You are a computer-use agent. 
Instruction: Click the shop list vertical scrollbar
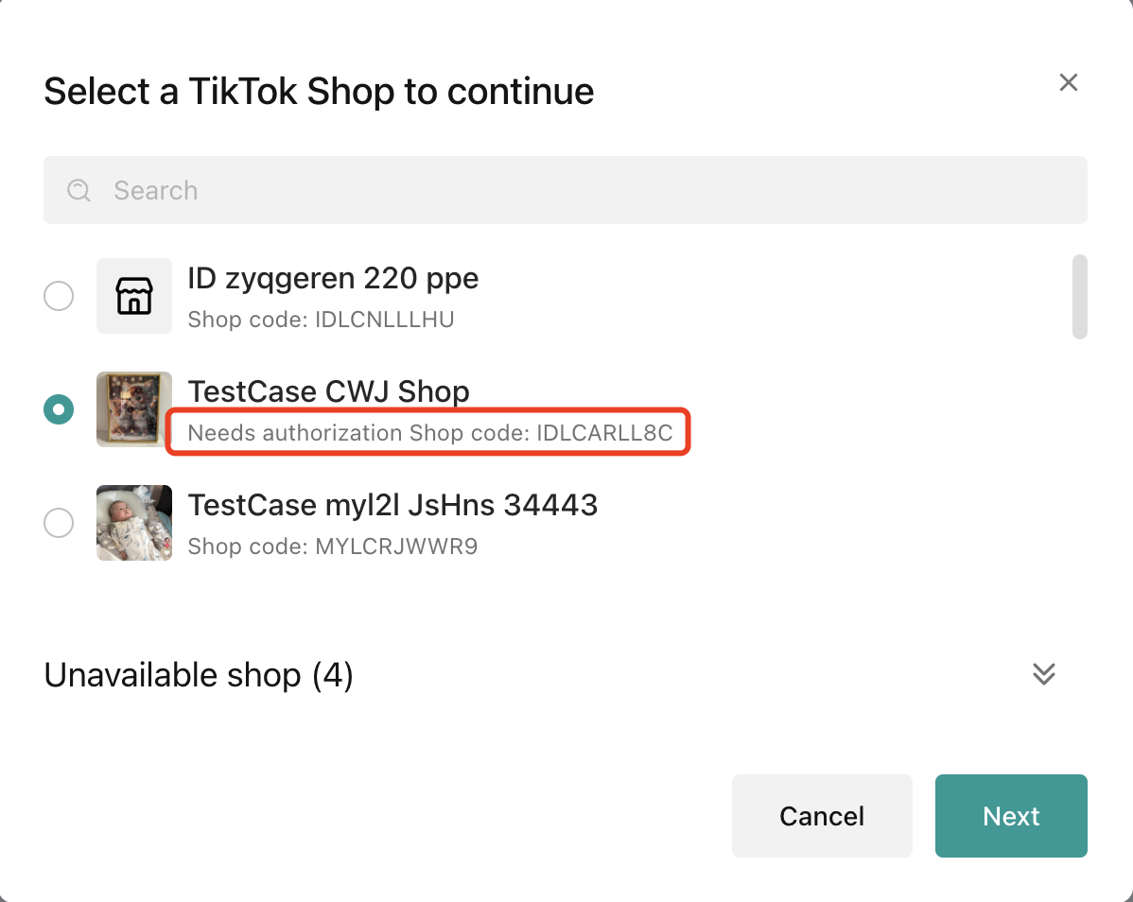click(x=1079, y=296)
